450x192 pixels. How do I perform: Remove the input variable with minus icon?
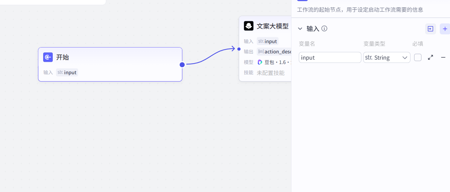coord(443,57)
